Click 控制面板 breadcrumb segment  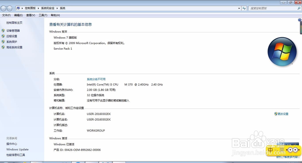click(30, 8)
